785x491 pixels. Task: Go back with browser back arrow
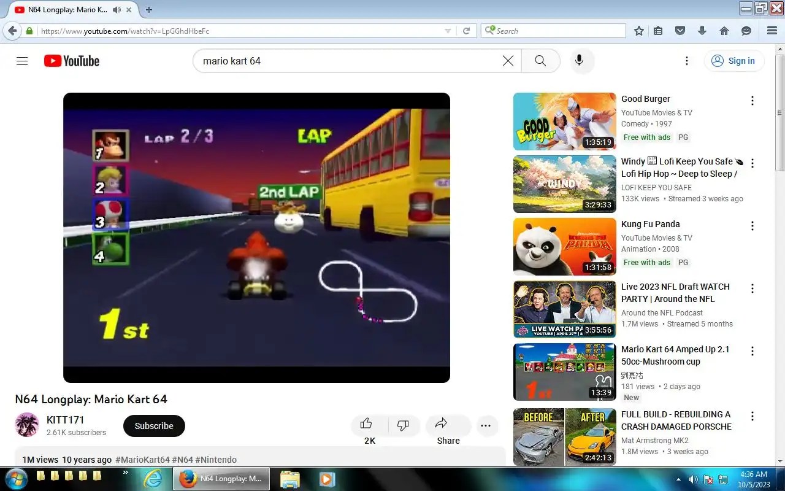[x=12, y=31]
